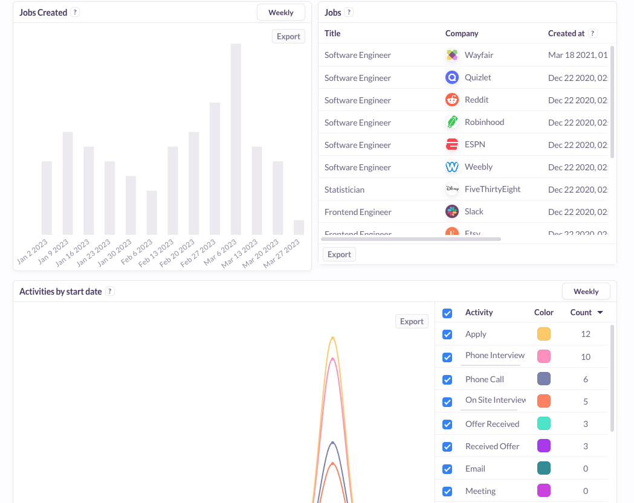The width and height of the screenshot is (634, 503).
Task: Click the Email dark teal swatch
Action: click(x=544, y=468)
